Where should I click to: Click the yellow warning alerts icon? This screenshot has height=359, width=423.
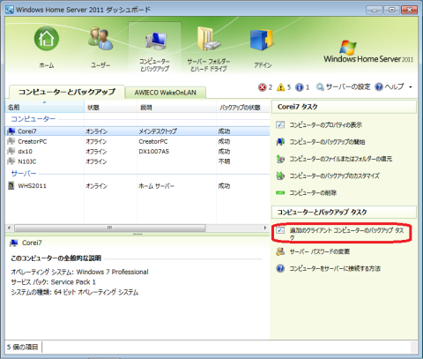pyautogui.click(x=281, y=87)
